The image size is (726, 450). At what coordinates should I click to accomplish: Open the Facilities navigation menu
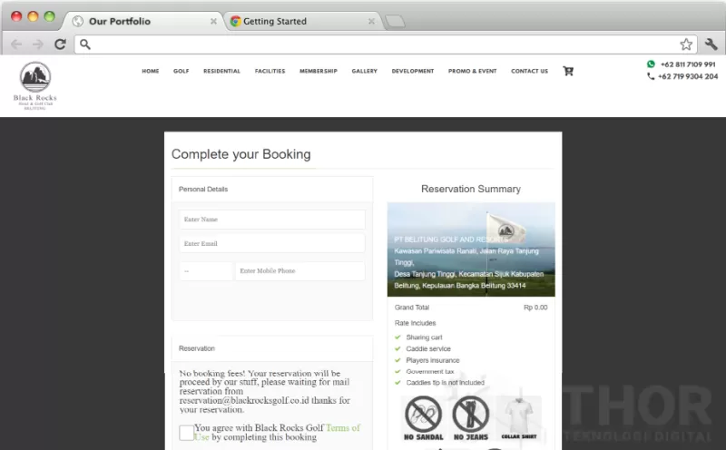(x=270, y=71)
